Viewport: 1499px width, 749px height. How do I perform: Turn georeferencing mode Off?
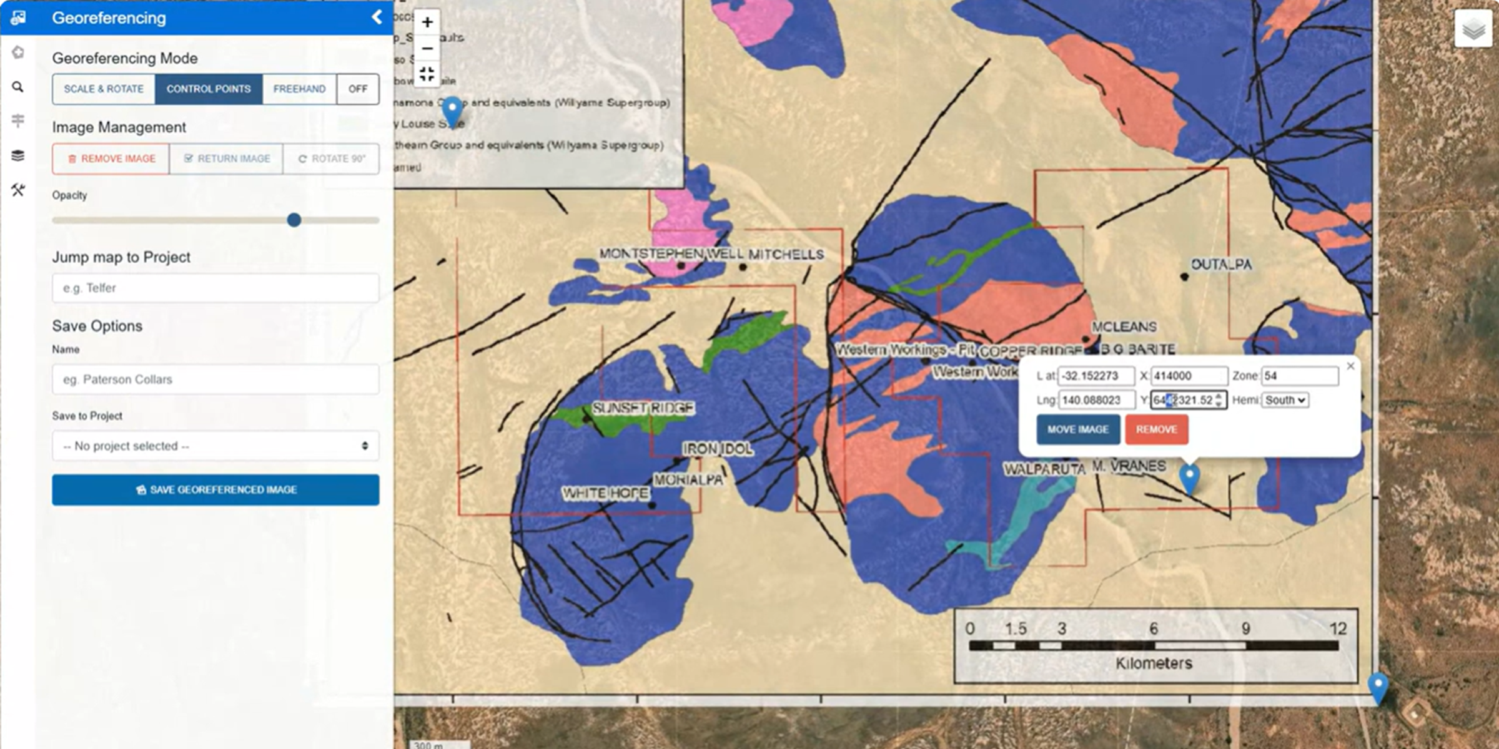pyautogui.click(x=358, y=89)
